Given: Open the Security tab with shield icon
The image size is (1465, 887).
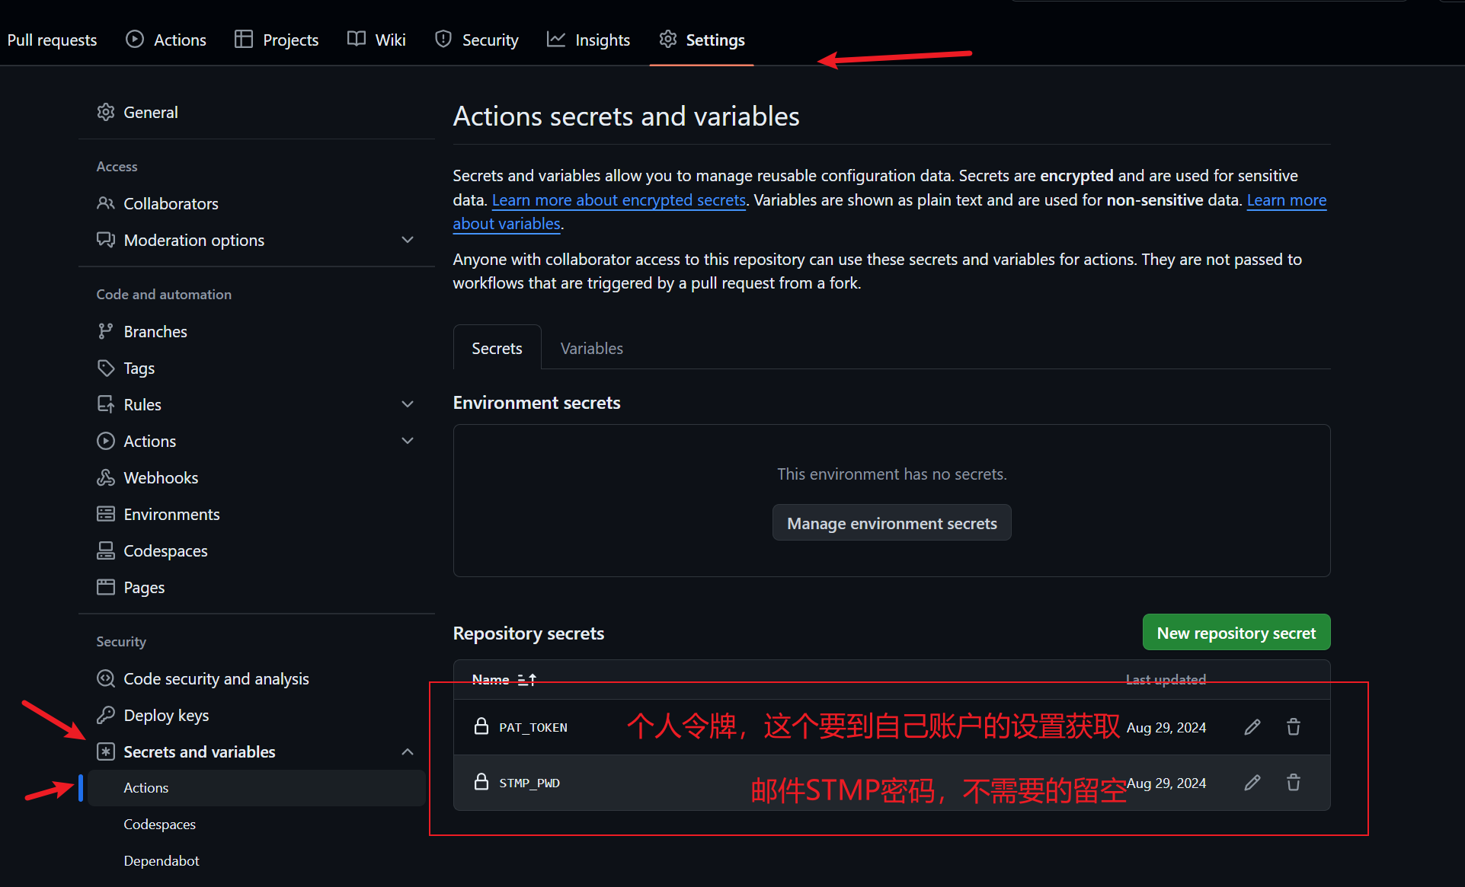Looking at the screenshot, I should [x=477, y=40].
